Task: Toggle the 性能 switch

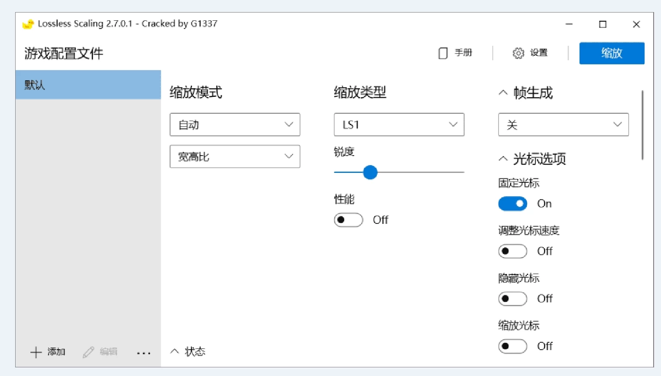Action: coord(348,220)
